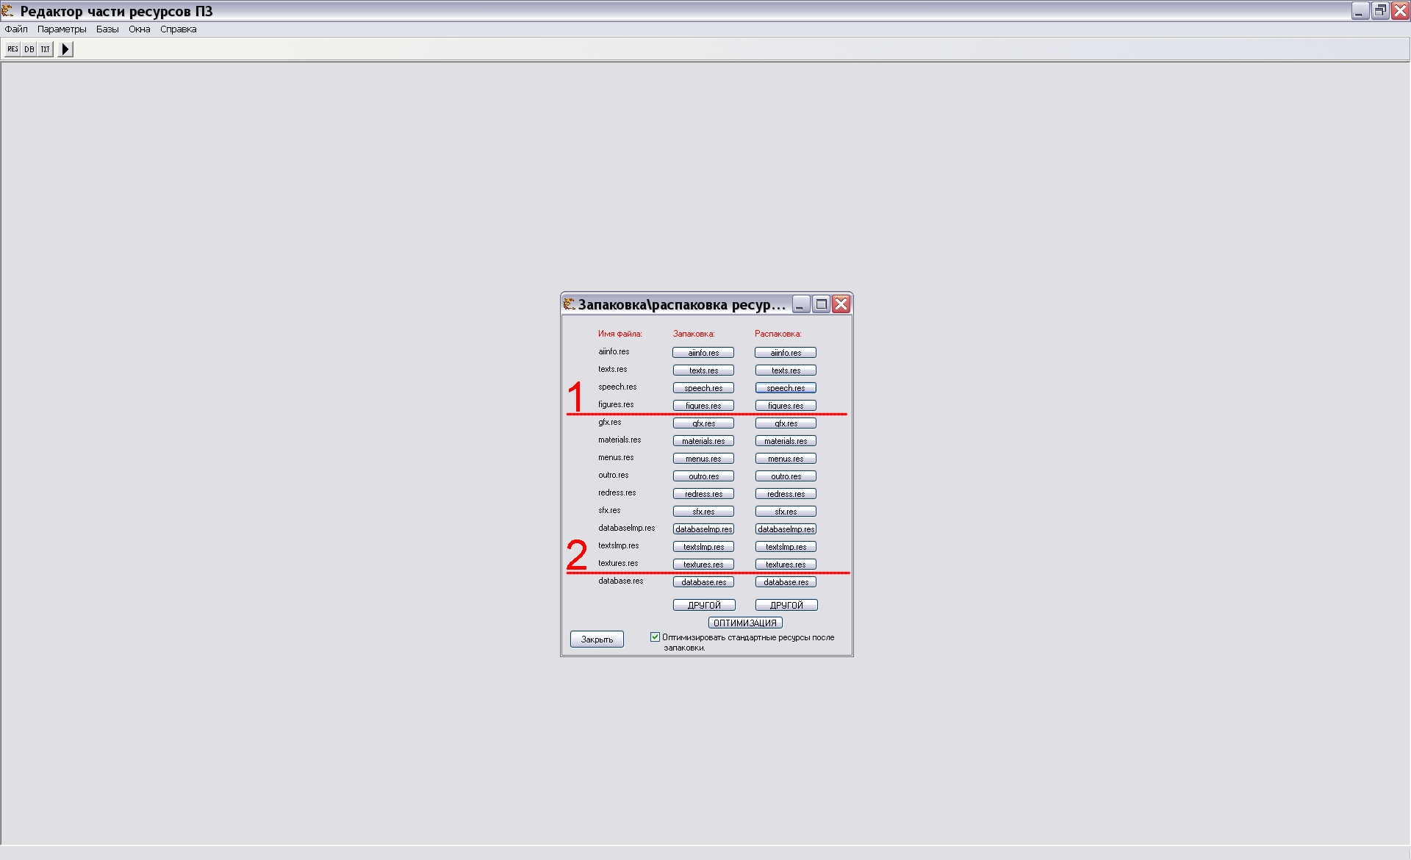Click the Закрыть button

[x=597, y=639]
